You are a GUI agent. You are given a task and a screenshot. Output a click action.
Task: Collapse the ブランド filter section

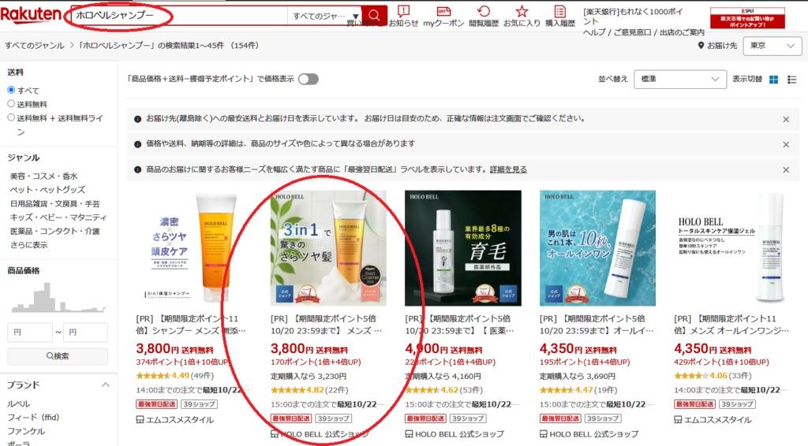pos(105,385)
